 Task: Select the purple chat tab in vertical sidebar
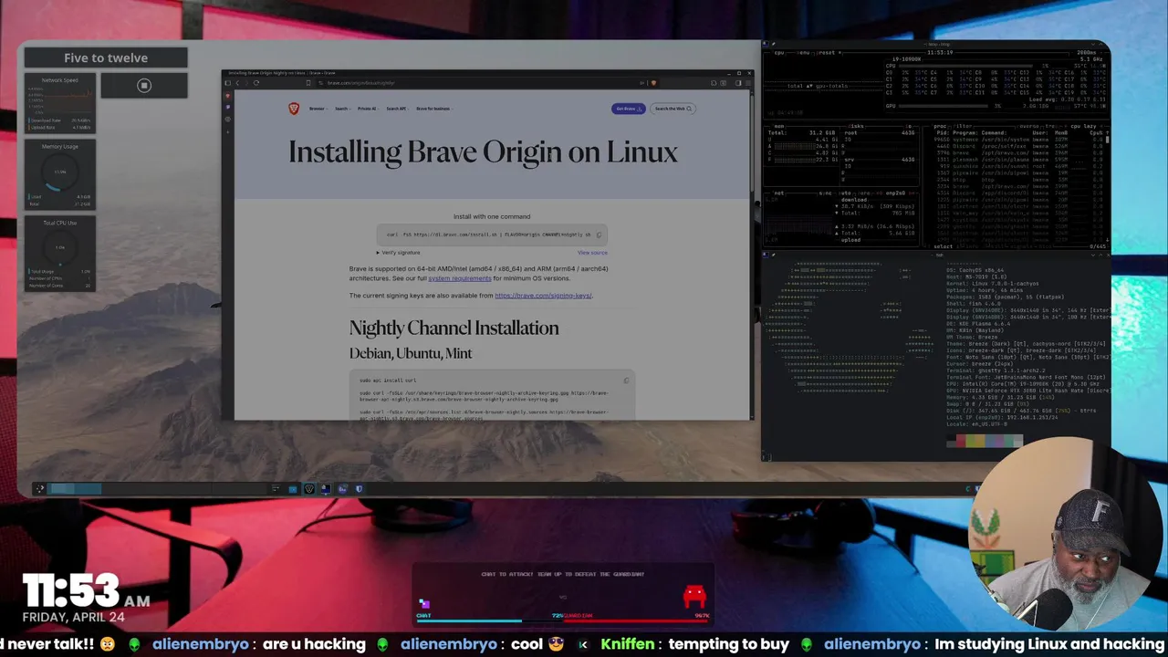pyautogui.click(x=228, y=107)
